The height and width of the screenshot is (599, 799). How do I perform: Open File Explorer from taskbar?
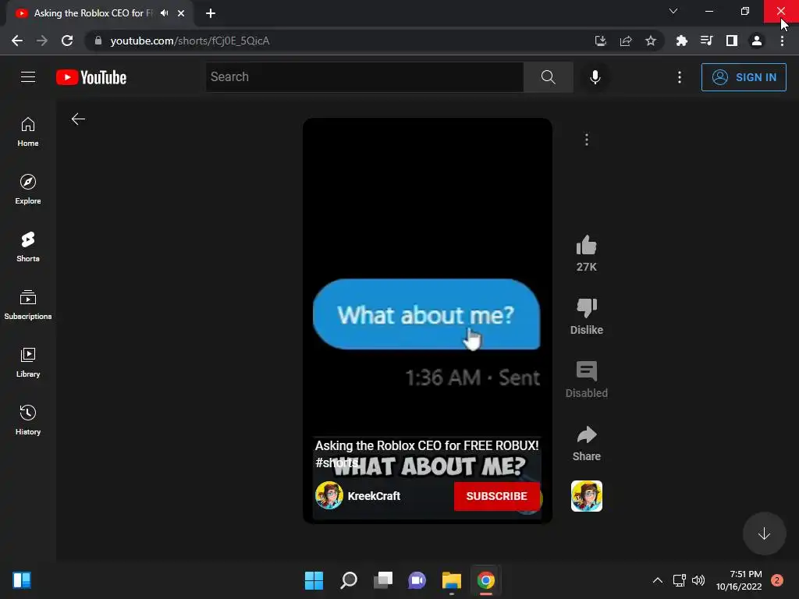tap(452, 580)
